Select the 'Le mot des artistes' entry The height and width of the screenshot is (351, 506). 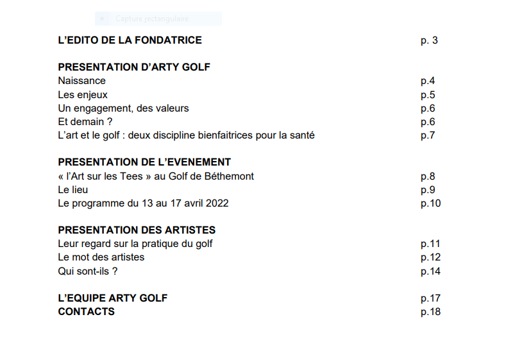[x=101, y=257]
